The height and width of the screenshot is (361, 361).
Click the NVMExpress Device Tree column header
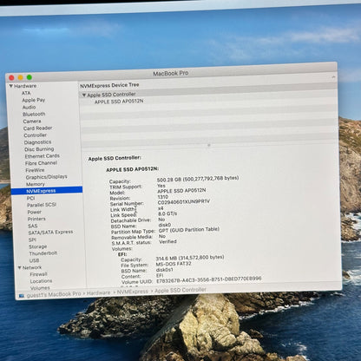coord(109,85)
